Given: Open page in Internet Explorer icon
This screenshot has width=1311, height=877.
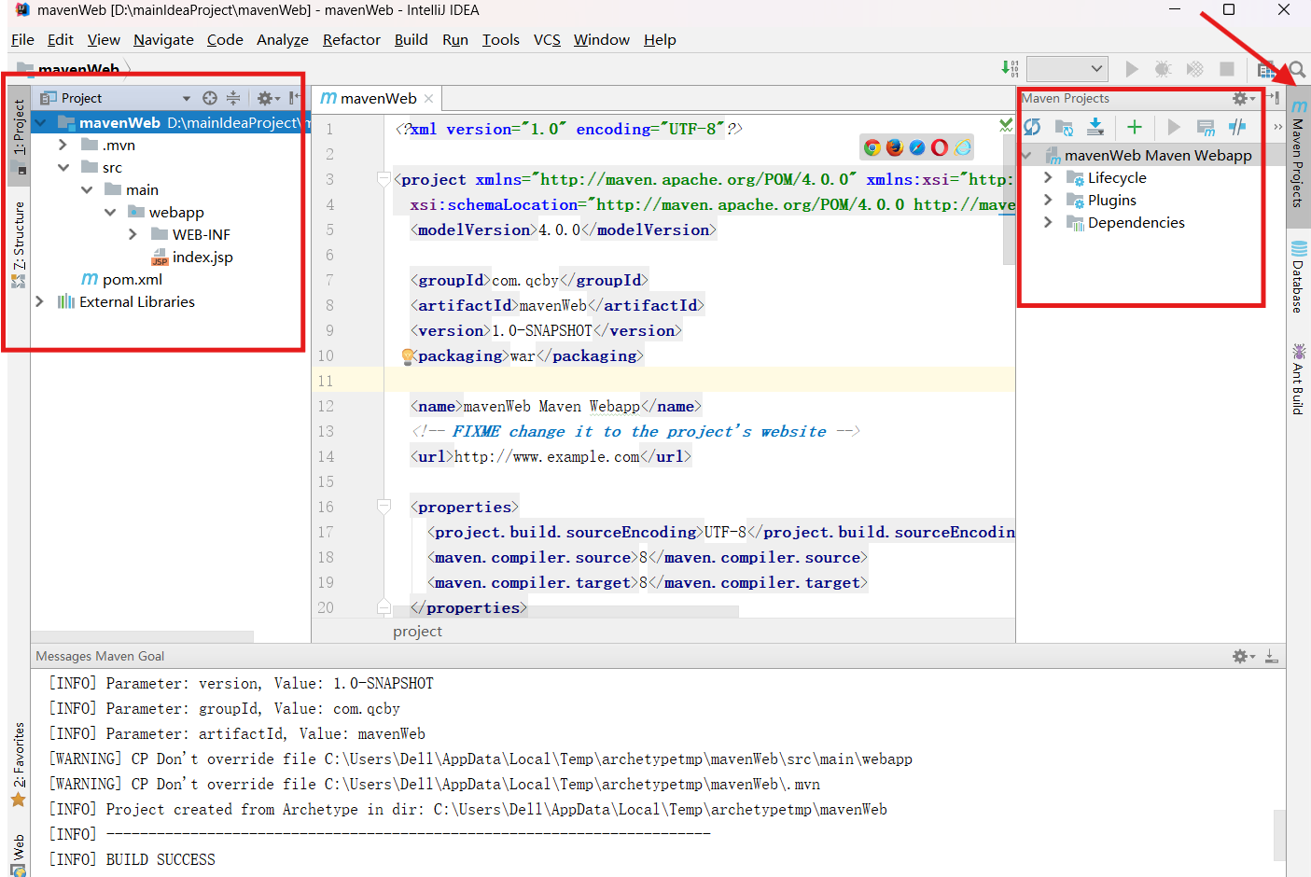Looking at the screenshot, I should click(962, 147).
